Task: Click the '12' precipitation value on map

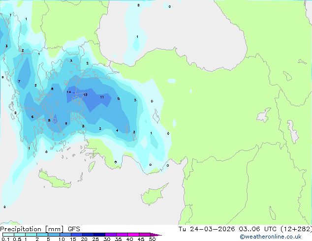Action: 85,94
